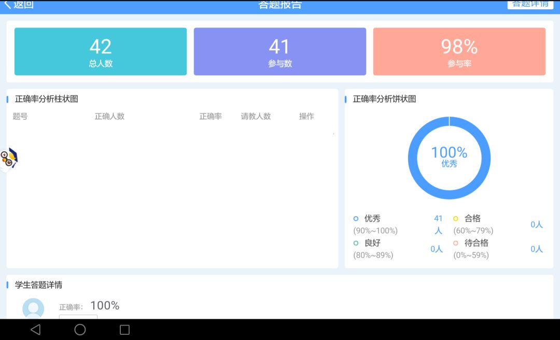560x340 pixels.
Task: Click the 学生答题详情 heading
Action: (38, 285)
